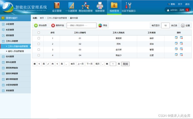Click the 下一页 pagination button
Image resolution: width=193 pixels, height=119 pixels.
pos(89,64)
